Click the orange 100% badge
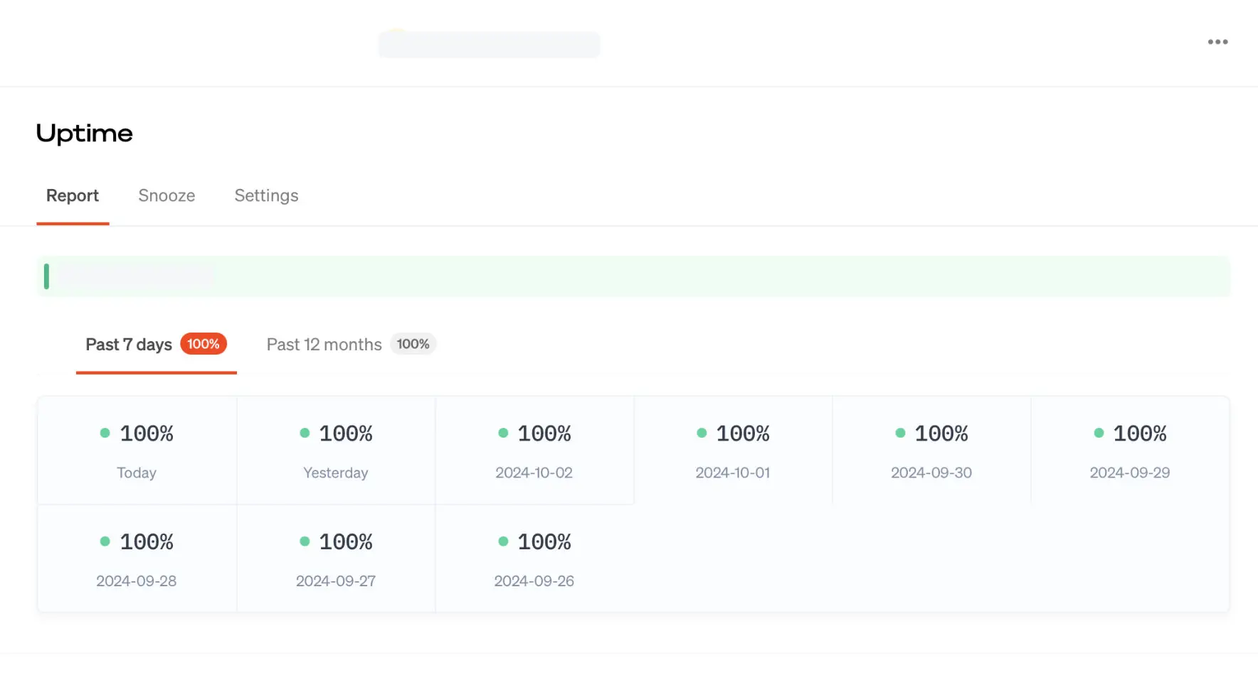1258x685 pixels. [203, 344]
